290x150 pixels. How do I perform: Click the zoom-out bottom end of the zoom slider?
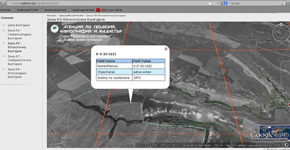coord(281,88)
